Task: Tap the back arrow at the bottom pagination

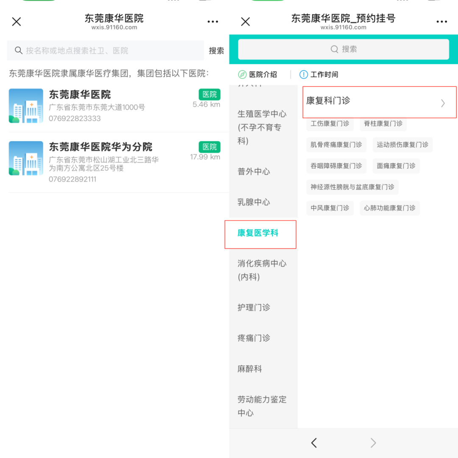Action: click(314, 442)
